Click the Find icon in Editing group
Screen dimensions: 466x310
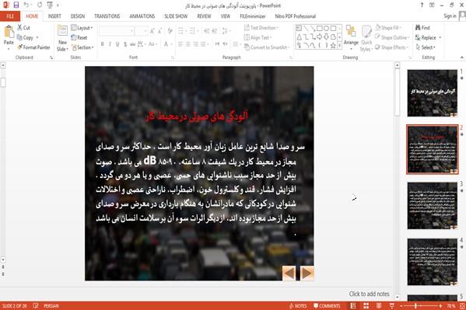[422, 28]
